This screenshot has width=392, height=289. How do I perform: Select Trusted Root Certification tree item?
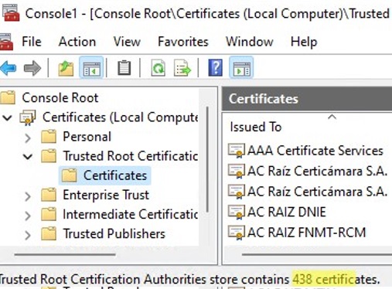[131, 156]
